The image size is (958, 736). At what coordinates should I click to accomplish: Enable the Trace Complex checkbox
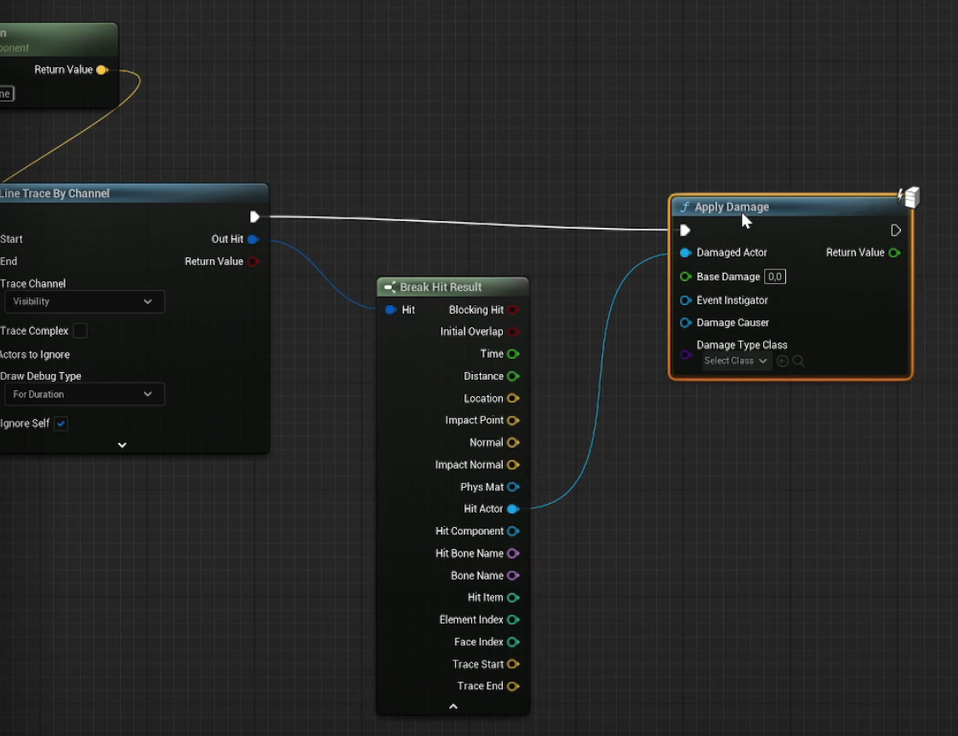point(80,331)
